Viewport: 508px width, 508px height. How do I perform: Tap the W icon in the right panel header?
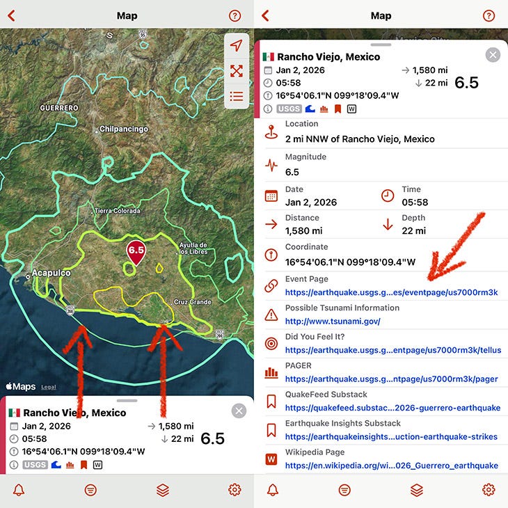click(x=351, y=109)
